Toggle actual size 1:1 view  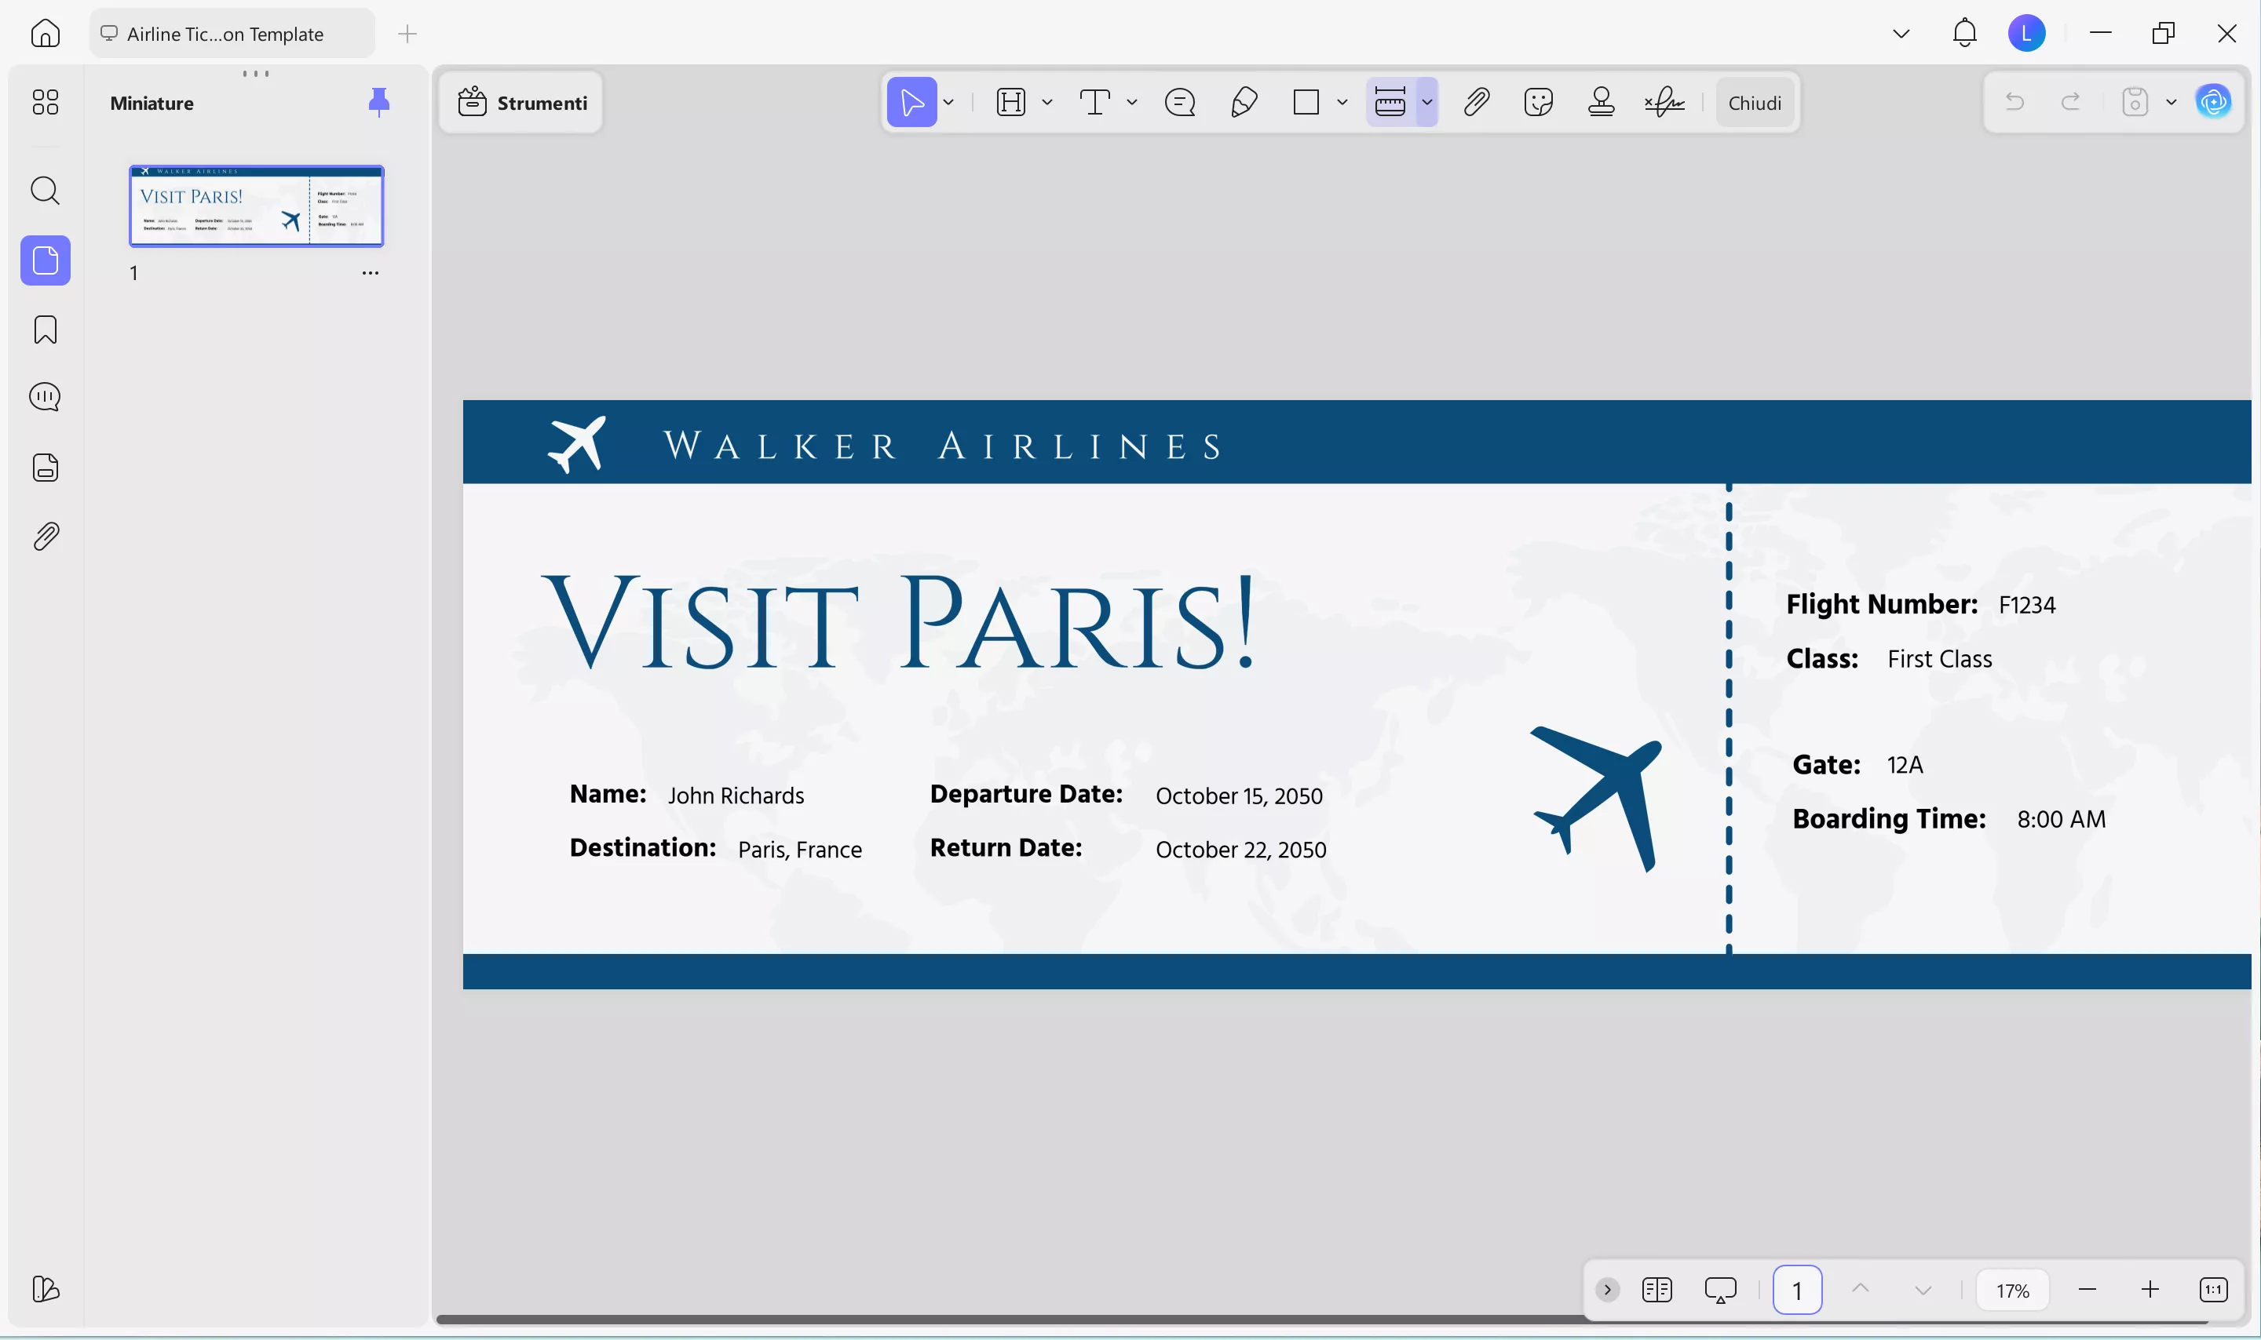(x=2213, y=1290)
